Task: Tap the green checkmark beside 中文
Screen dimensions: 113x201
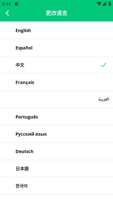Action: (x=103, y=65)
